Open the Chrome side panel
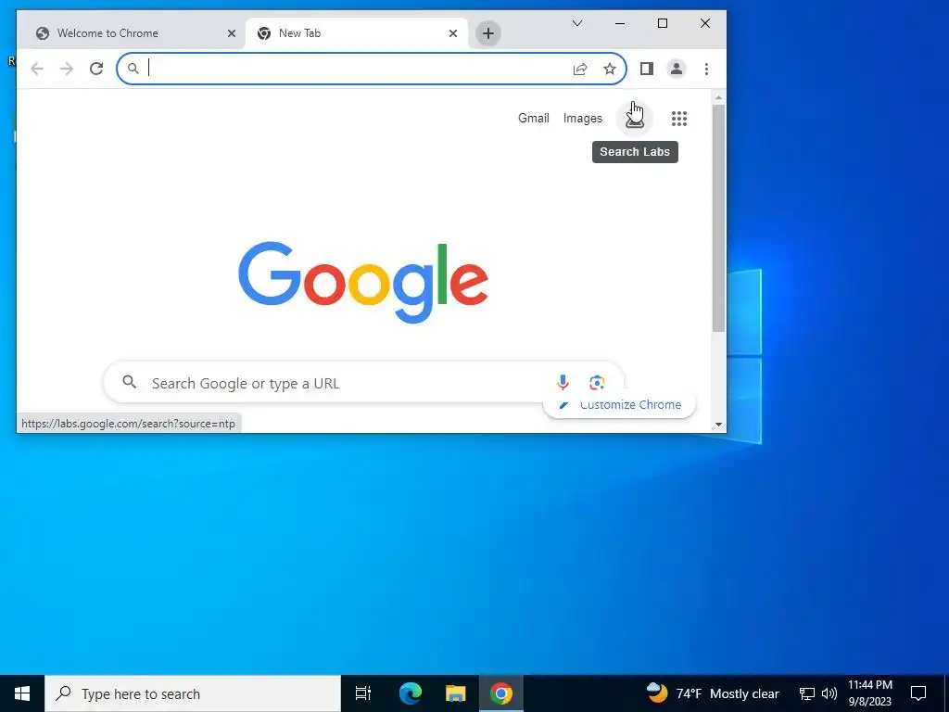 coord(646,69)
